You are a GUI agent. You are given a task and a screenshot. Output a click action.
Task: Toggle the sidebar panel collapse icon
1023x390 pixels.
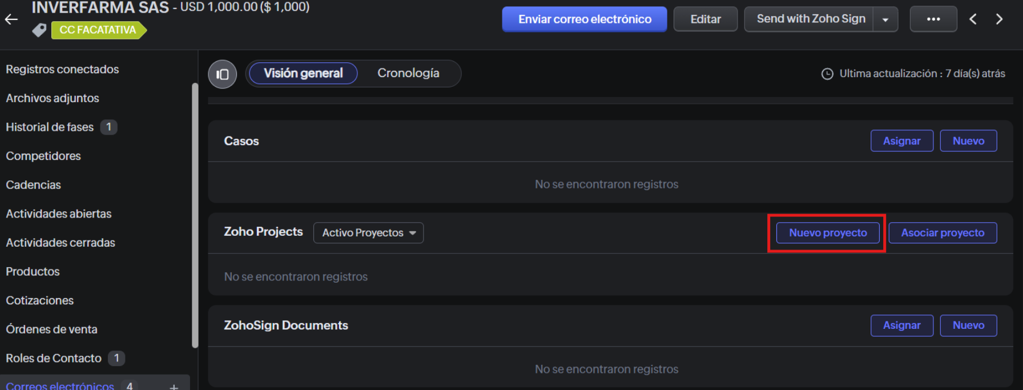[223, 74]
